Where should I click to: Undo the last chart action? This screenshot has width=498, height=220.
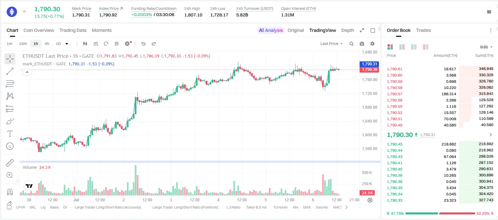click(143, 44)
